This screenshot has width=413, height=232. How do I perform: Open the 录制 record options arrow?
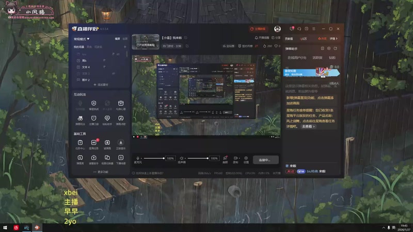239,158
